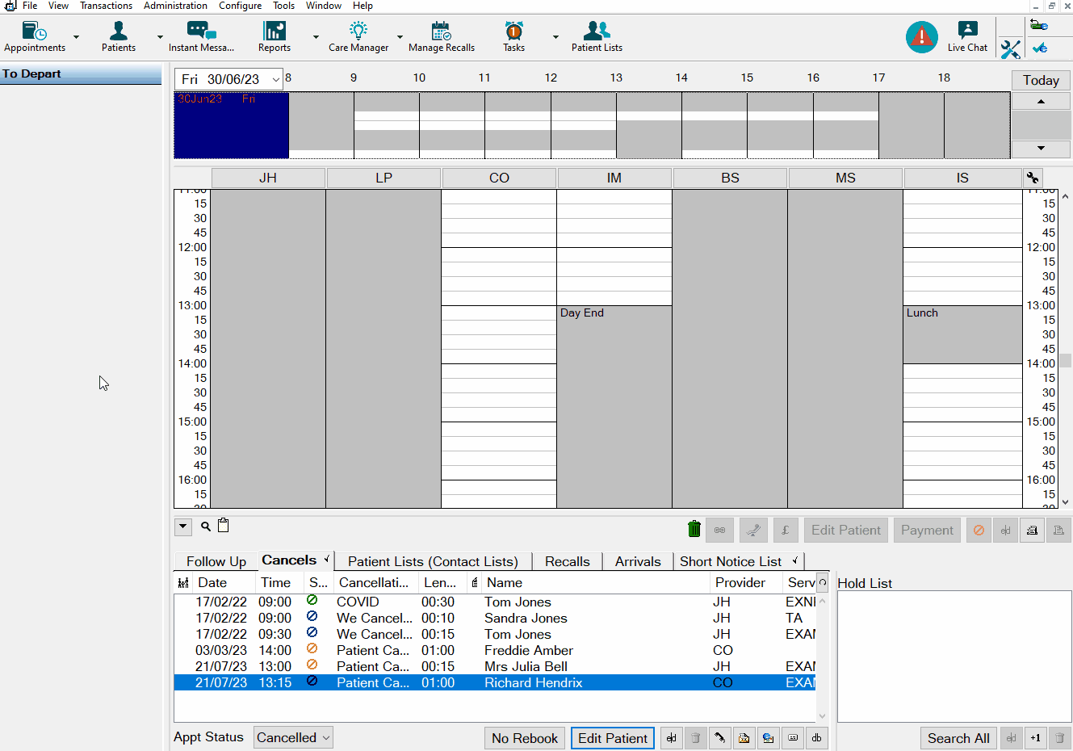Open Manage Recalls calendar icon
This screenshot has width=1073, height=751.
coord(442,37)
